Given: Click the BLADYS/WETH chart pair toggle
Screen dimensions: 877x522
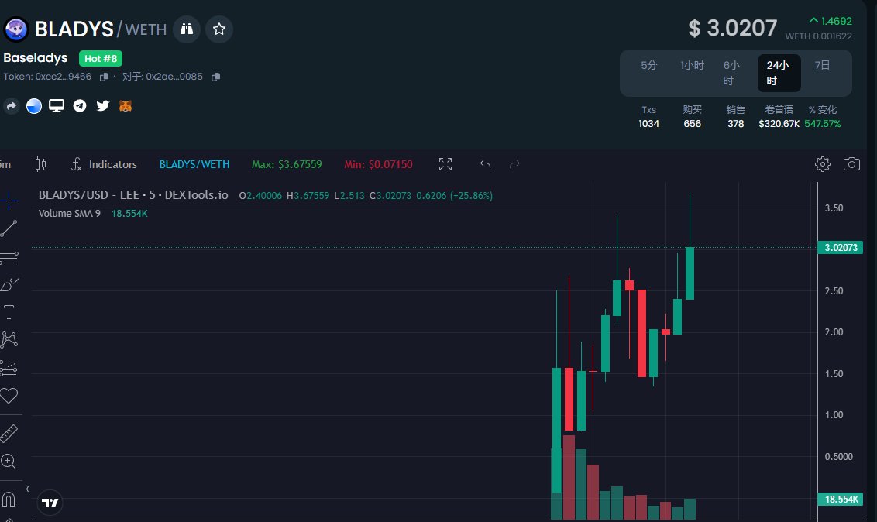Looking at the screenshot, I should tap(194, 164).
